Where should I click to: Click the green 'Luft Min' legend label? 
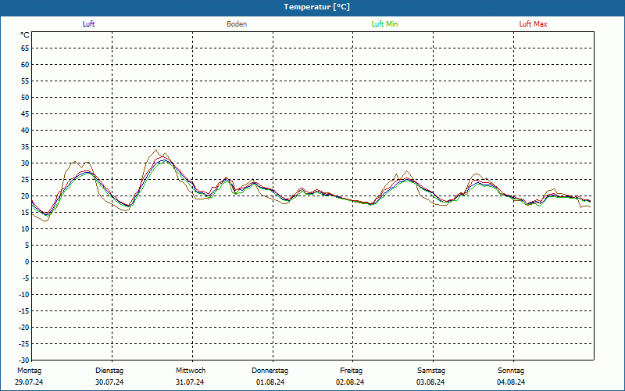click(384, 24)
